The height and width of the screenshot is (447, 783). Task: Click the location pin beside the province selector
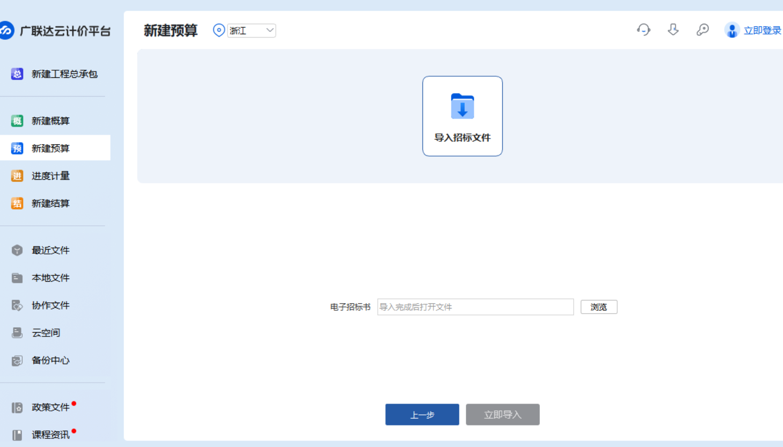coord(218,30)
